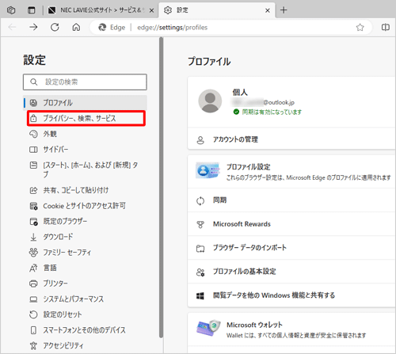
Task: Click the 同期は有効になっています status text
Action: click(x=272, y=112)
